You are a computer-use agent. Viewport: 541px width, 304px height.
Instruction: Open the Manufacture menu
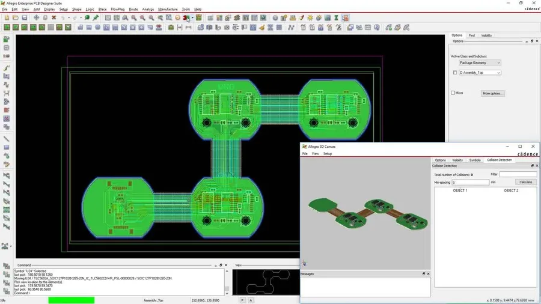[x=168, y=9]
